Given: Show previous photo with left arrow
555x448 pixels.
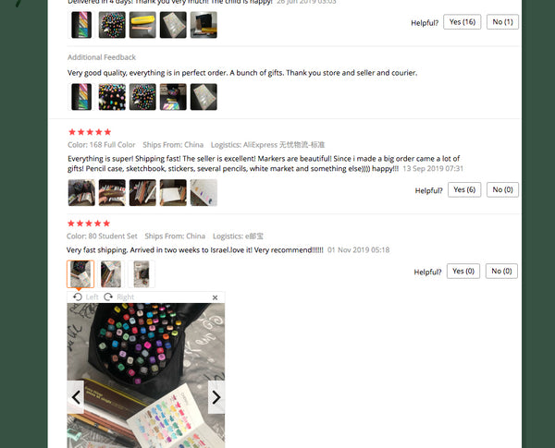Looking at the screenshot, I should coord(76,397).
